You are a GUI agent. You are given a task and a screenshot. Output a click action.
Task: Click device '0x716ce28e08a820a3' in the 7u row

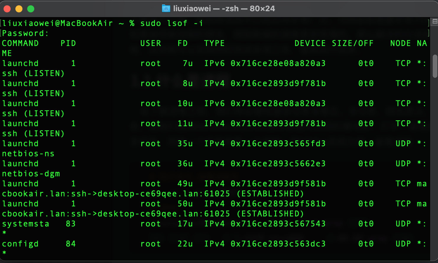pyautogui.click(x=278, y=63)
